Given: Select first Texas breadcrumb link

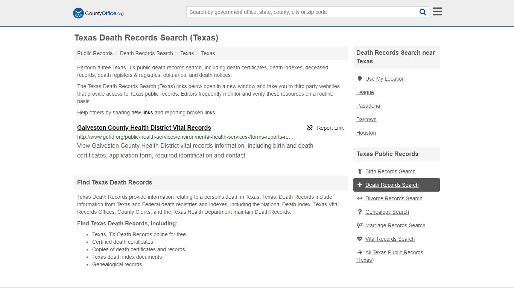Looking at the screenshot, I should point(187,53).
